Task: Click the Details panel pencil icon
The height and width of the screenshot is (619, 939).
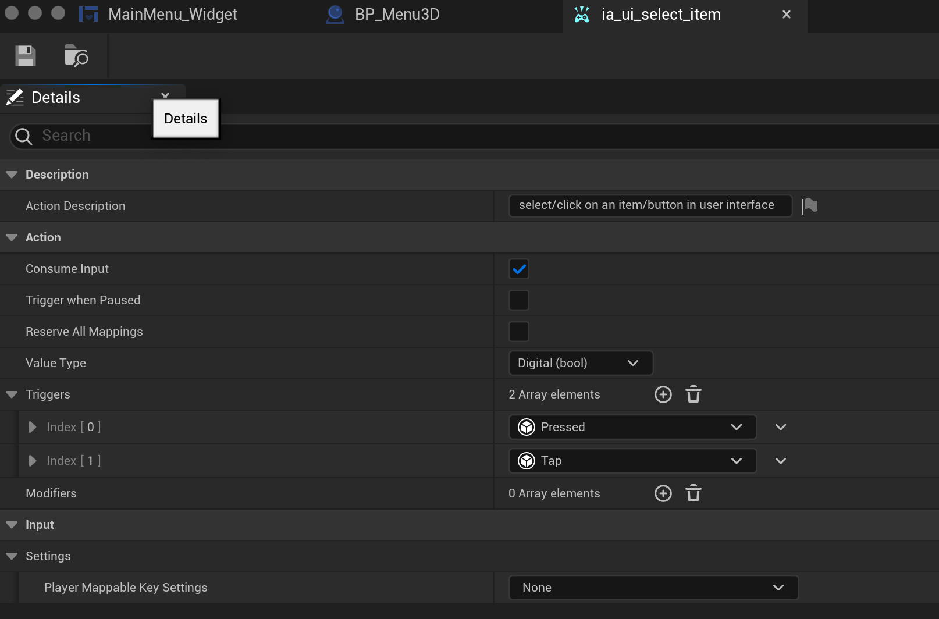Action: point(15,97)
